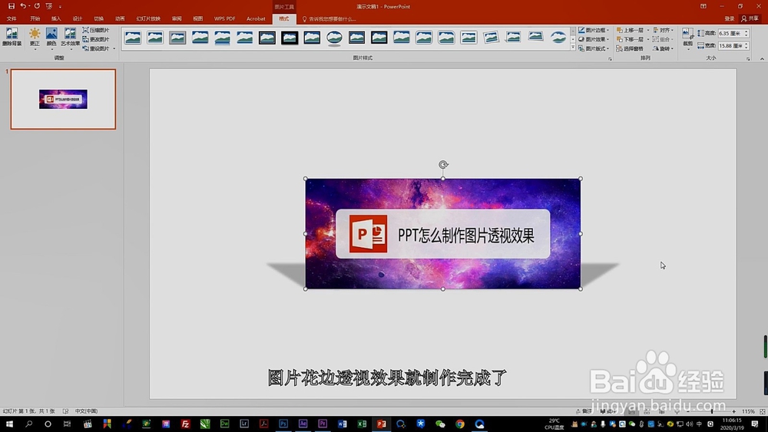
Task: Open After Effects from taskbar
Action: click(303, 424)
